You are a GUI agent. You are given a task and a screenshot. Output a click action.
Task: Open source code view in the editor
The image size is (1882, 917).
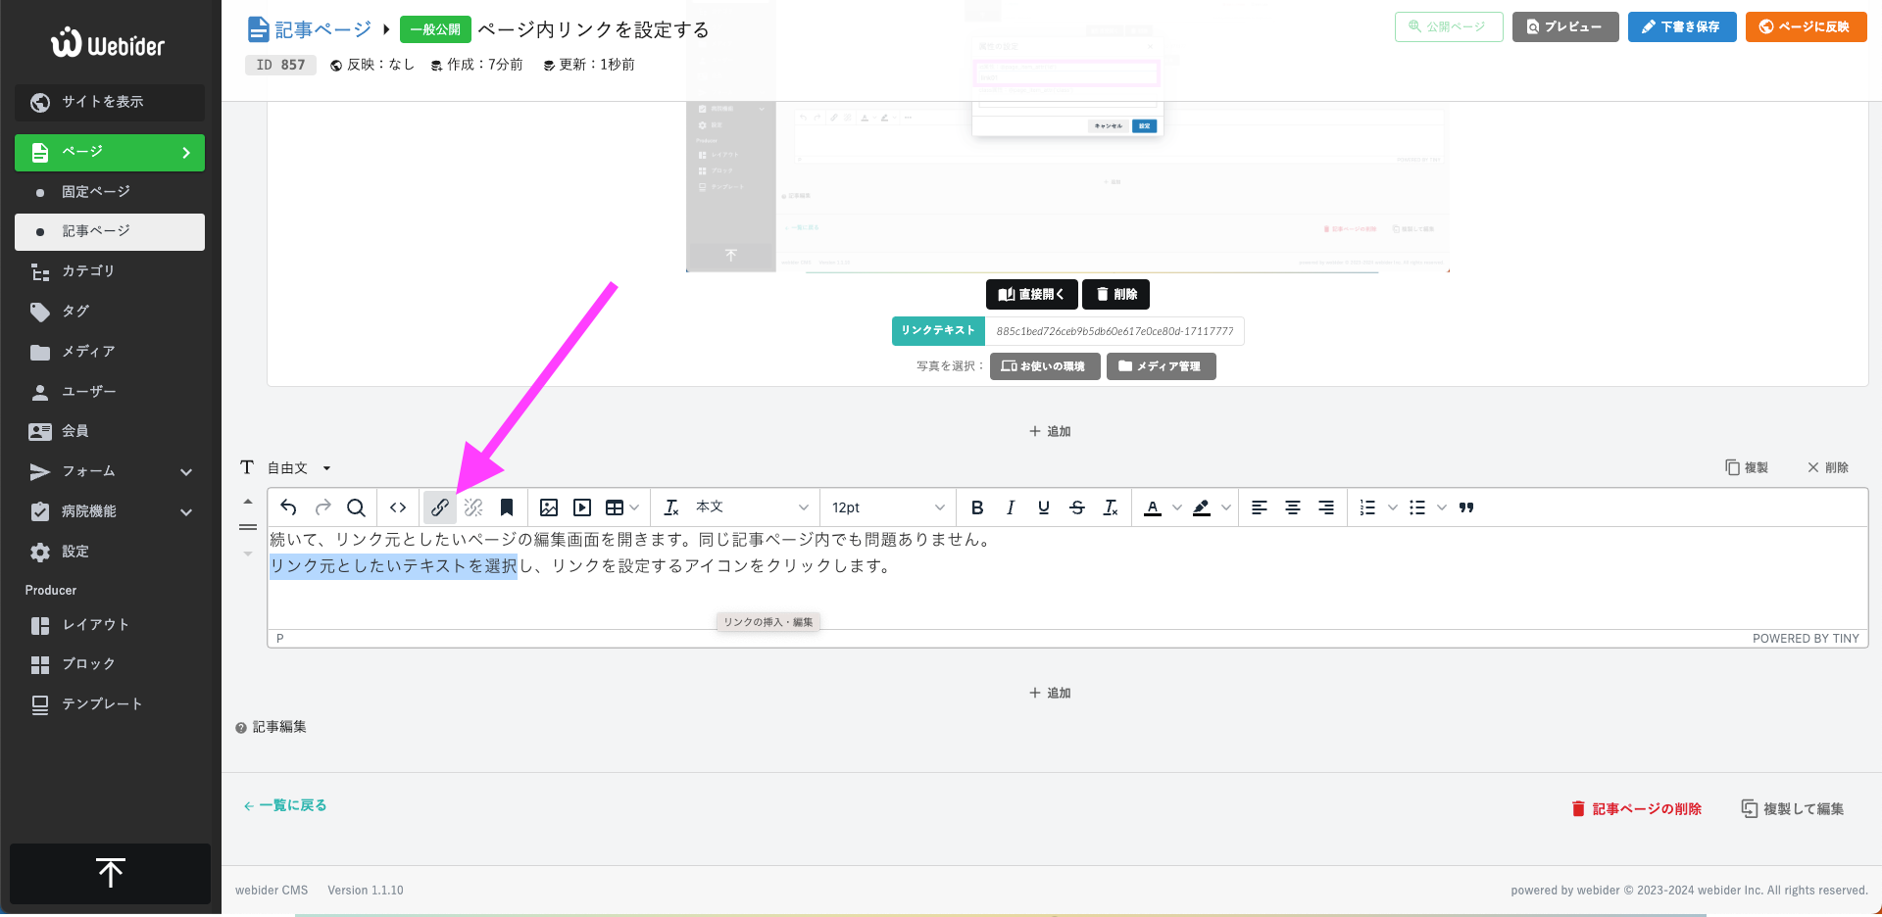pos(398,507)
